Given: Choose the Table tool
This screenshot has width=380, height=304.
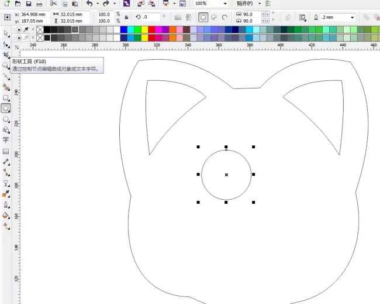Looking at the screenshot, I should 6,151.
